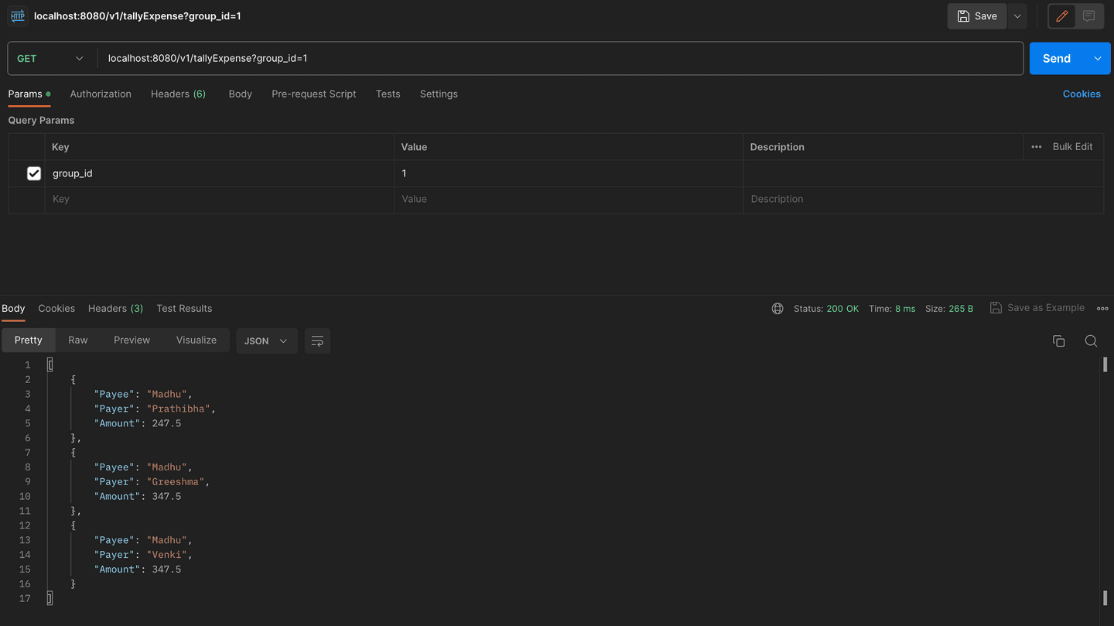The image size is (1114, 626).
Task: Click the Amount 247.5 value
Action: [166, 423]
